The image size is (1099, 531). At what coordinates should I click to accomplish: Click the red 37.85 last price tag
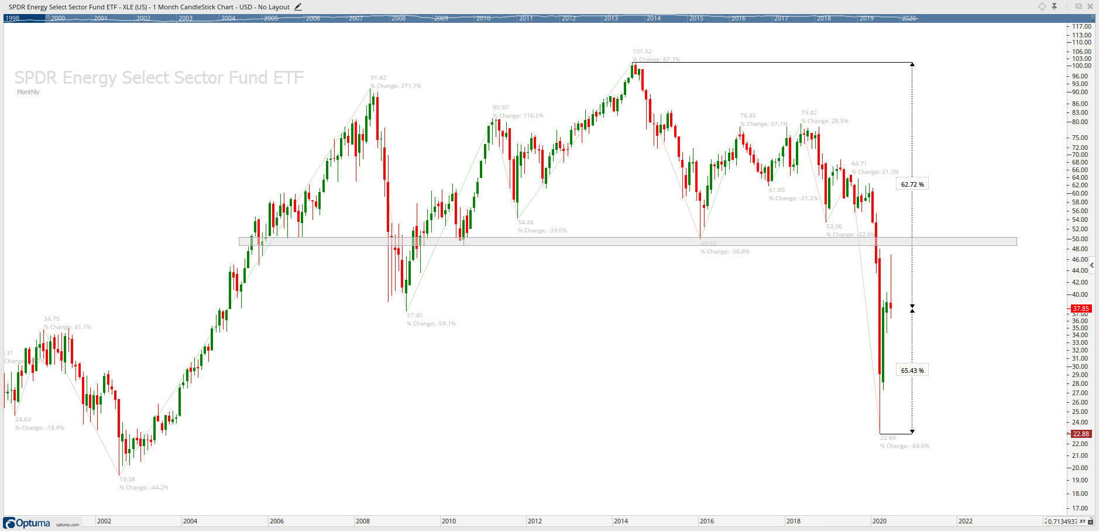point(1081,309)
